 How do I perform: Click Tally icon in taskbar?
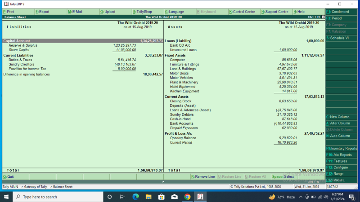point(200,197)
